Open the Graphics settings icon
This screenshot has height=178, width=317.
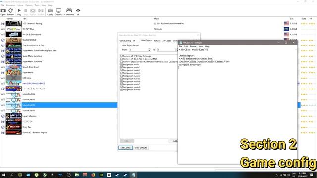[x=59, y=12]
